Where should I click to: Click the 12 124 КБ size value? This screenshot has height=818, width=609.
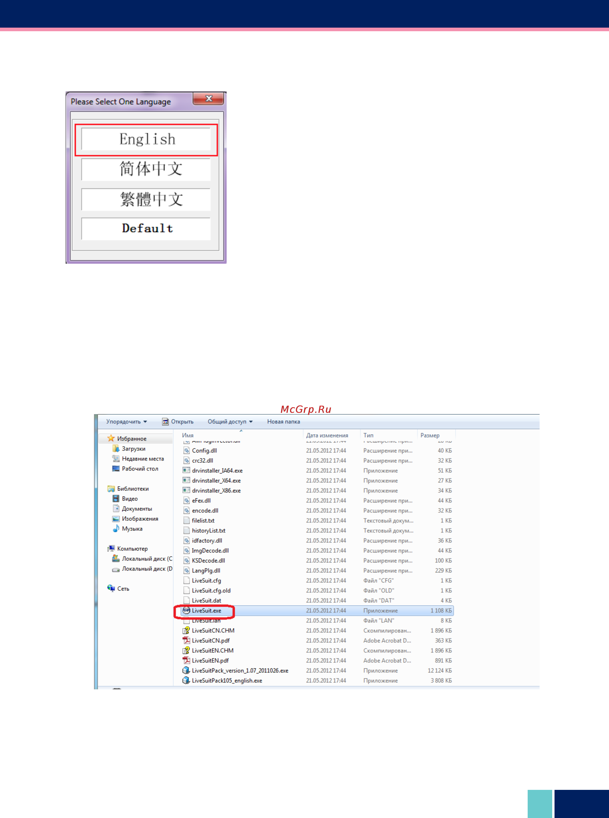[439, 671]
